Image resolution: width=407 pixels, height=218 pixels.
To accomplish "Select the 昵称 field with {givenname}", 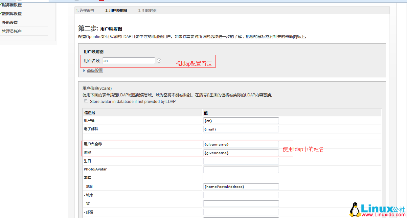I will [x=241, y=152].
